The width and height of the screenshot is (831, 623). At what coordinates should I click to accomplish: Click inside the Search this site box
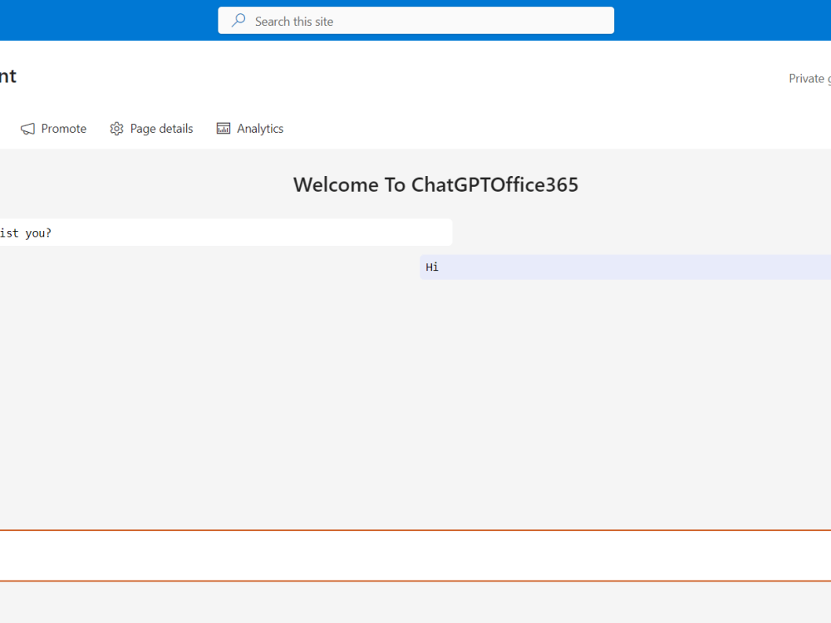(415, 20)
